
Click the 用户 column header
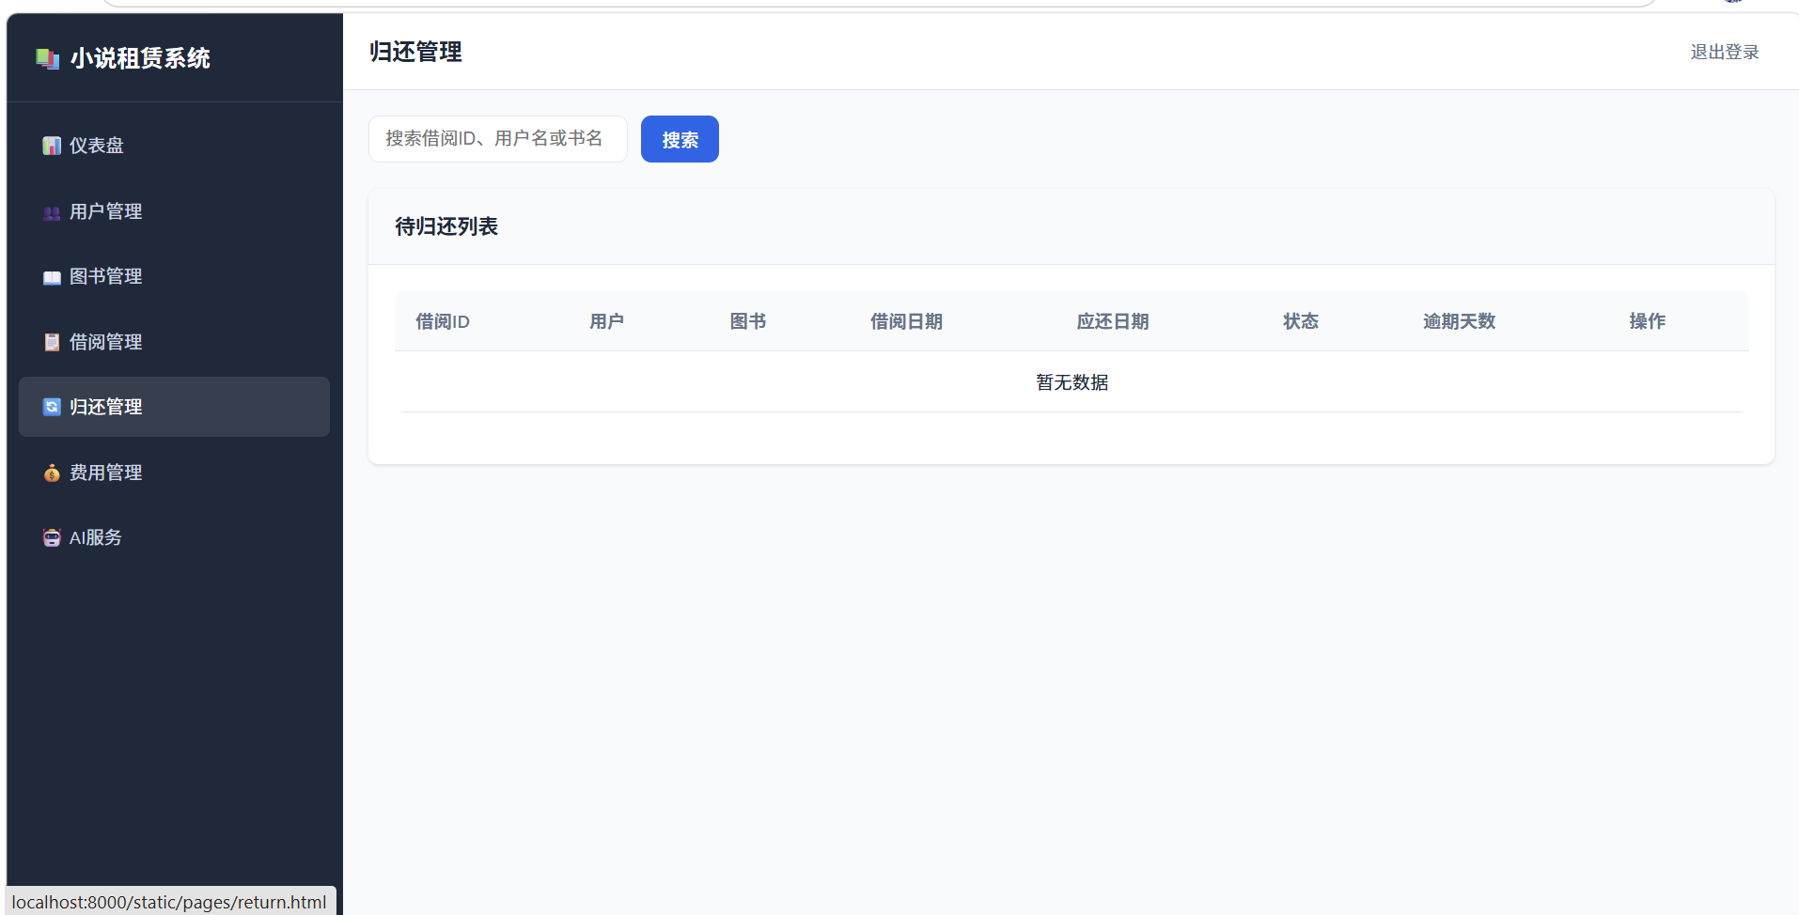pos(607,321)
